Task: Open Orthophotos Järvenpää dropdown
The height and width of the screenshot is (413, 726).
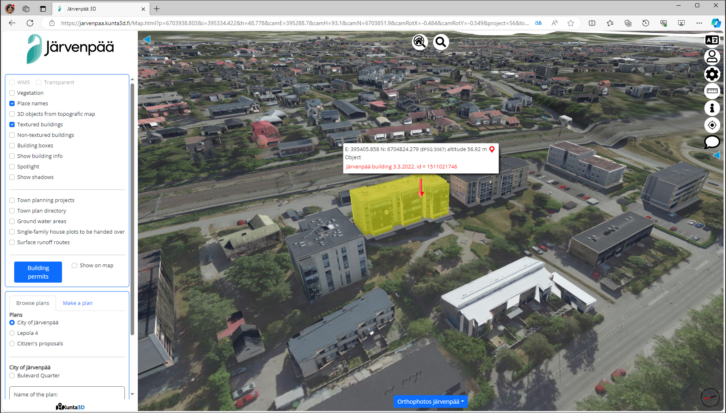Action: [430, 402]
